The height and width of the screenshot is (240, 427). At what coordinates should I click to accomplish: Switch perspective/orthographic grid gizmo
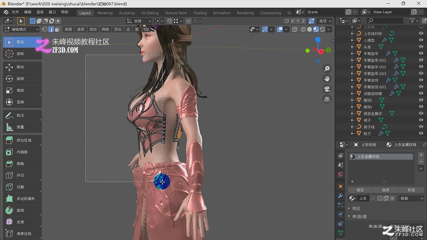[327, 99]
